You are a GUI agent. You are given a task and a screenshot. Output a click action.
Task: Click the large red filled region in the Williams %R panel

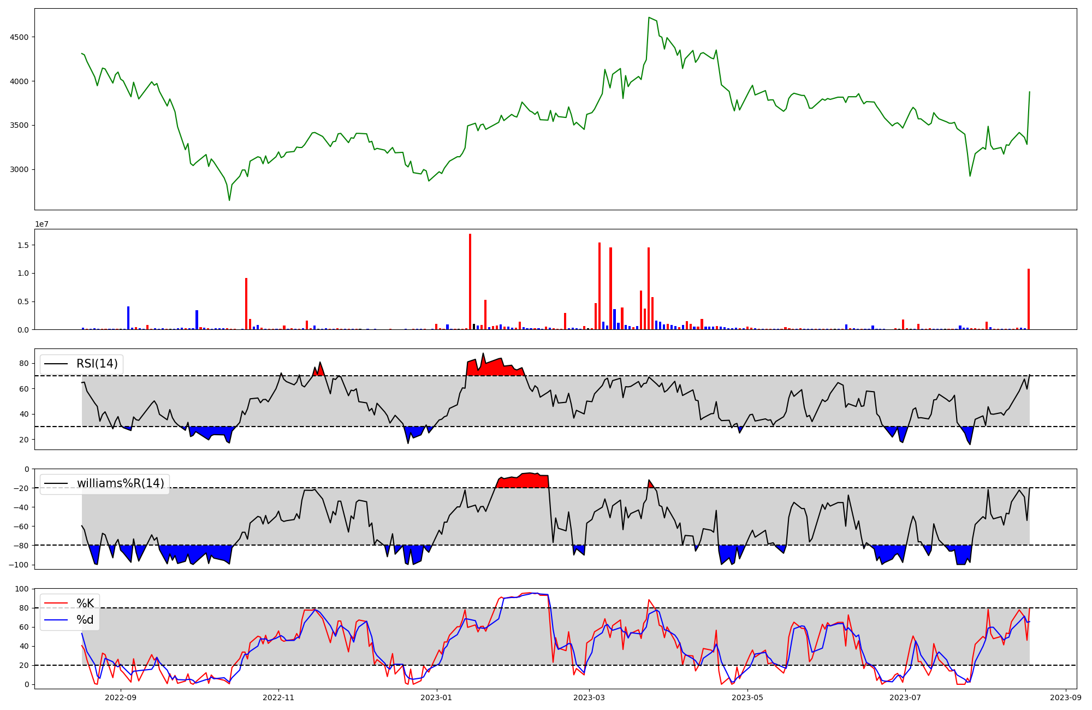(x=524, y=481)
